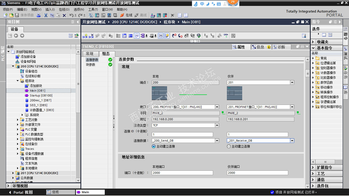This screenshot has height=196, width=349.
Task: Click the partner port 2000 input field
Action: coord(258,173)
